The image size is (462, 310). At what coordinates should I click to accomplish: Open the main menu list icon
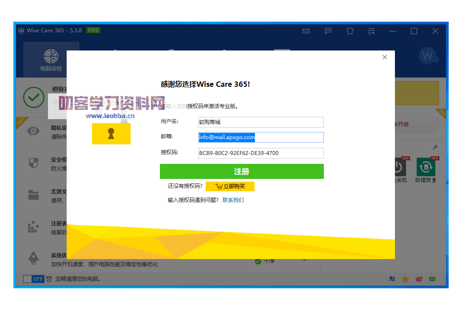pyautogui.click(x=371, y=31)
